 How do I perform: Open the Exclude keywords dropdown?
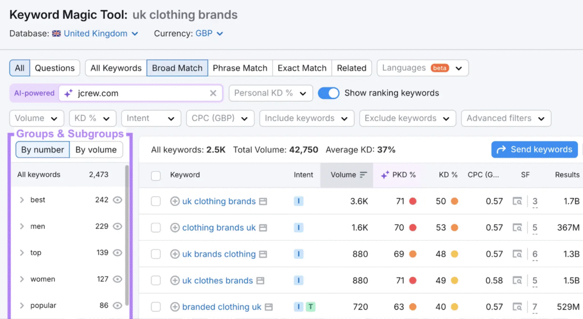pos(408,118)
